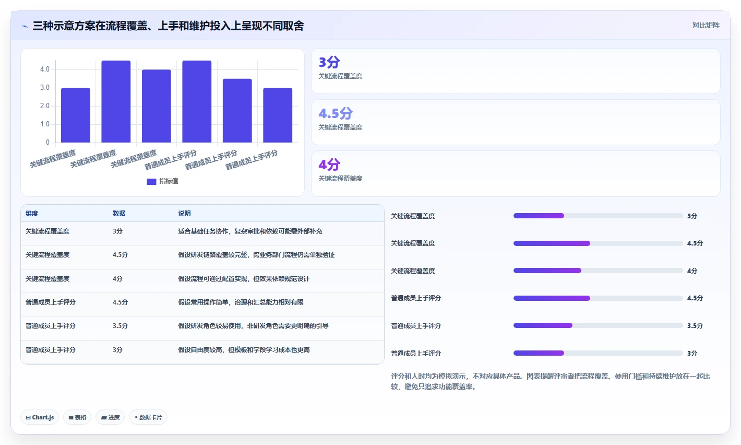
Task: Select the row 假设常用操作简单，治理和汇总能力相对有限
Action: 202,305
